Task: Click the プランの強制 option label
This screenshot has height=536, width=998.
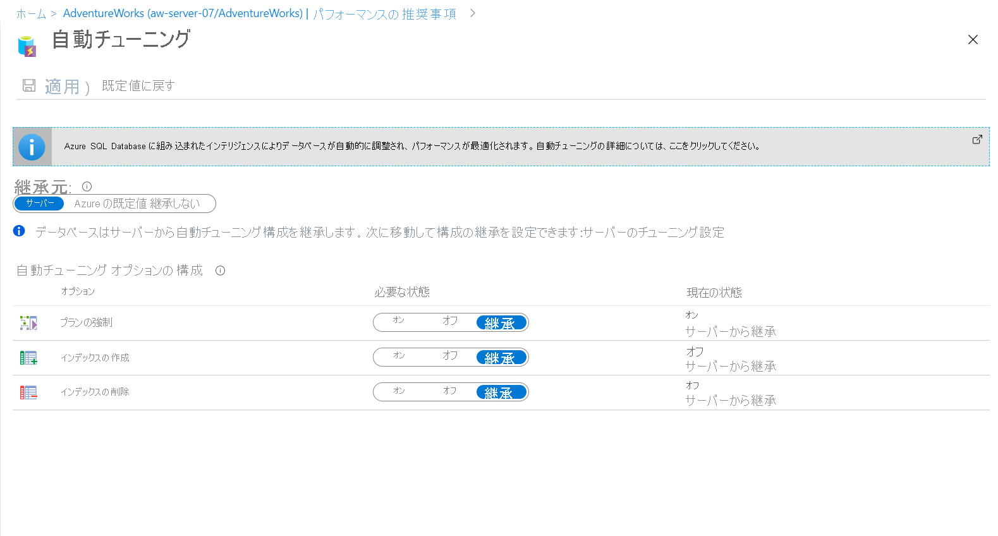Action: click(x=86, y=322)
